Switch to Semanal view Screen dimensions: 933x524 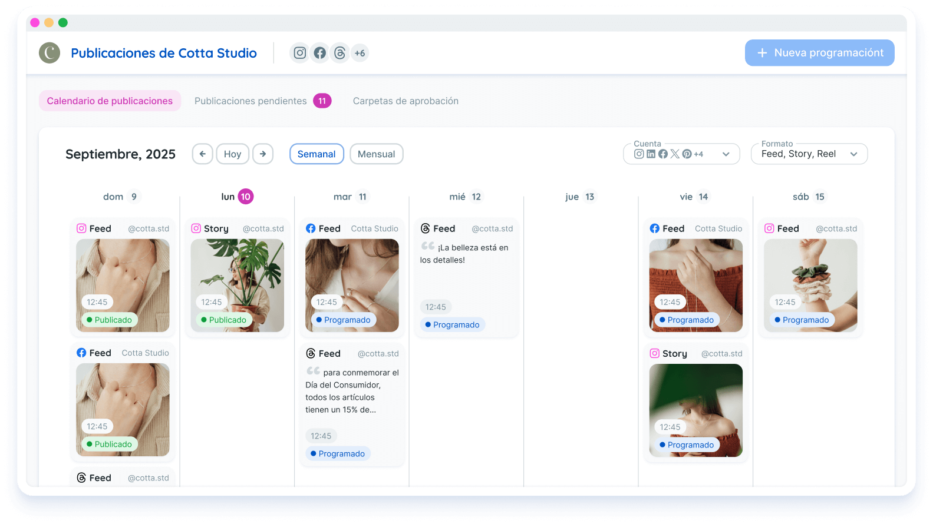317,154
